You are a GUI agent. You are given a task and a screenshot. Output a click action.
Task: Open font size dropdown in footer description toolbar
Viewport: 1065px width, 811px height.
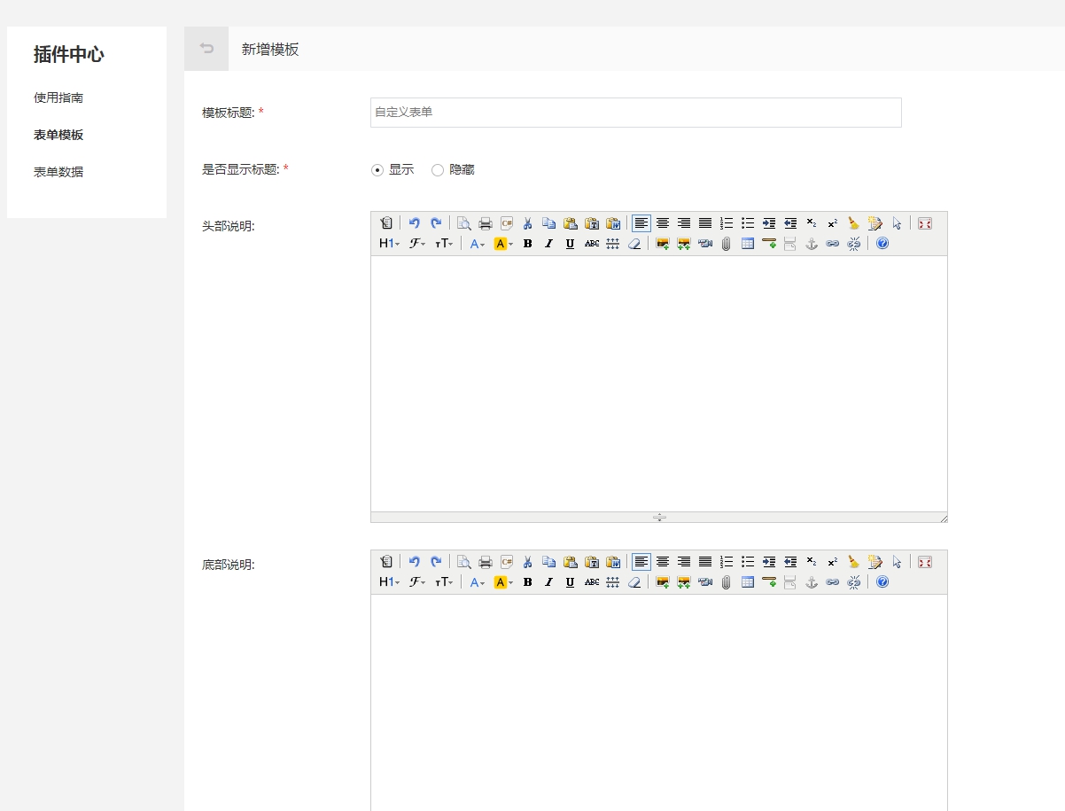tap(444, 582)
